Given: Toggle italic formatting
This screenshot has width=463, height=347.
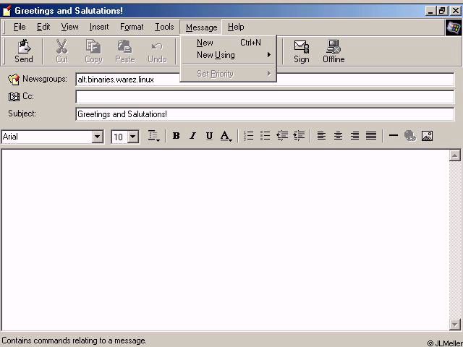Looking at the screenshot, I should pos(192,136).
